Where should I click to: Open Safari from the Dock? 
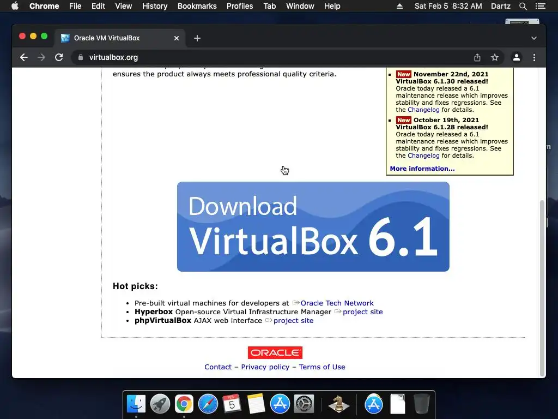pyautogui.click(x=208, y=404)
